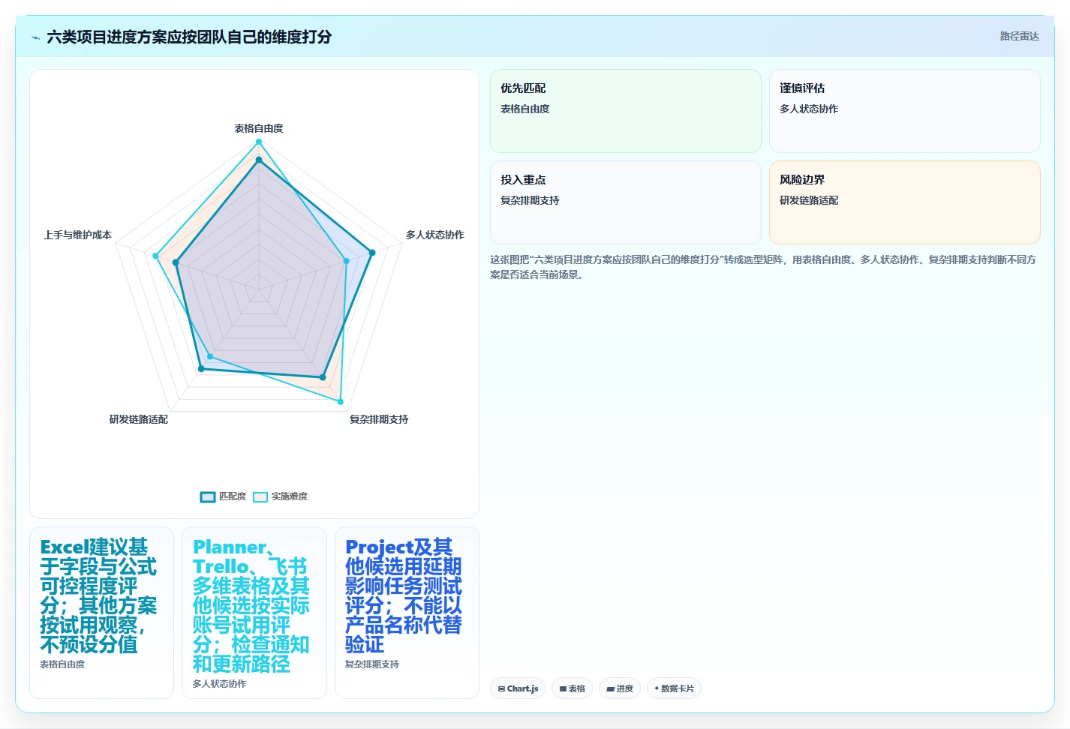The image size is (1070, 729).
Task: Select the 复杂排期支持 radar axis label
Action: 379,419
